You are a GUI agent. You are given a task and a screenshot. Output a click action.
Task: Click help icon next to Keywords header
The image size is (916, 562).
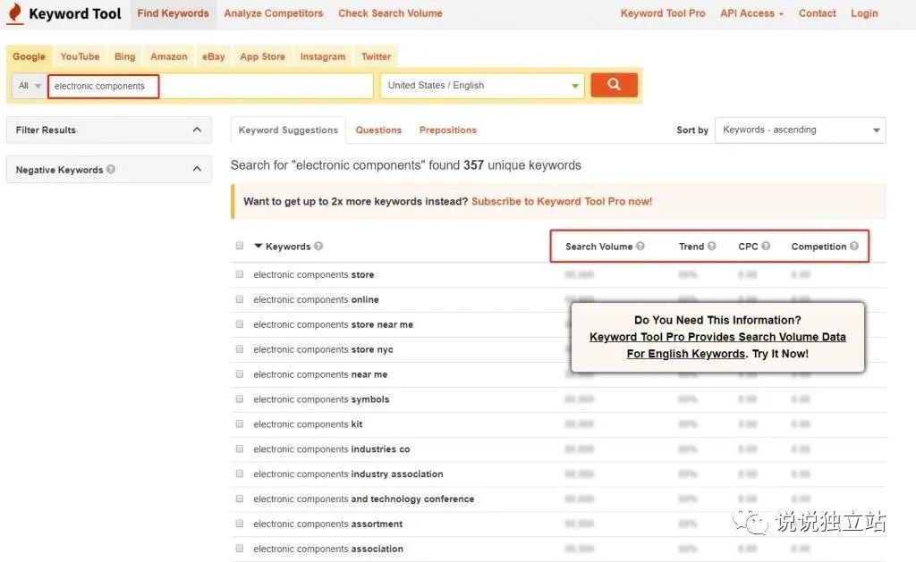[318, 247]
